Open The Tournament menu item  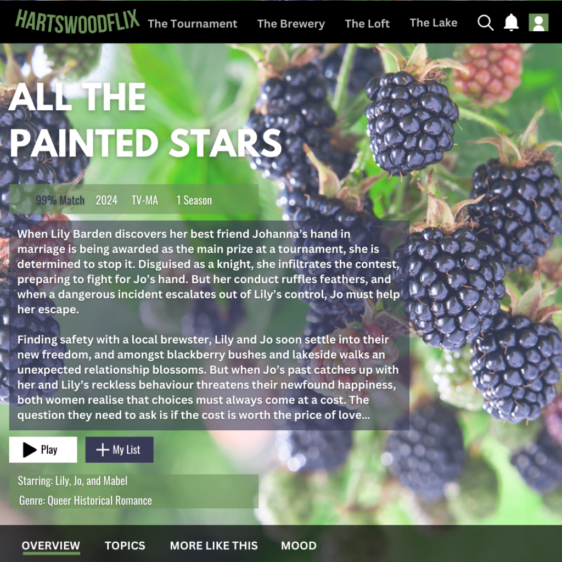[x=193, y=24]
